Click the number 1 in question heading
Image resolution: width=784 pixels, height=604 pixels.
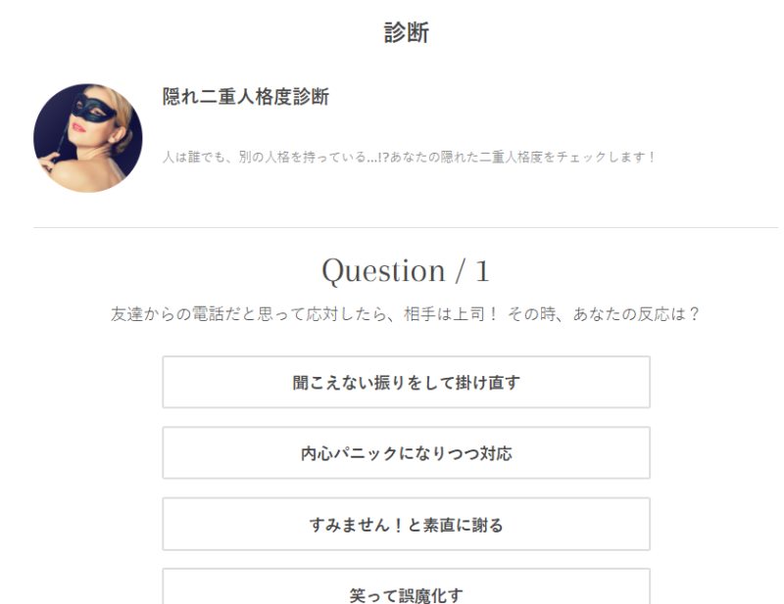[x=482, y=271]
